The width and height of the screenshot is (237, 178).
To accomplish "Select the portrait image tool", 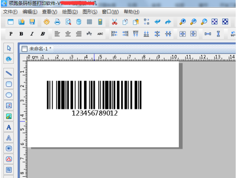I will 9,105.
